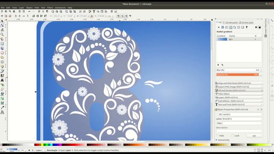Screen dimensions: 274x154
Task: Select the Bezier pen tool
Action: [x=2, y=71]
